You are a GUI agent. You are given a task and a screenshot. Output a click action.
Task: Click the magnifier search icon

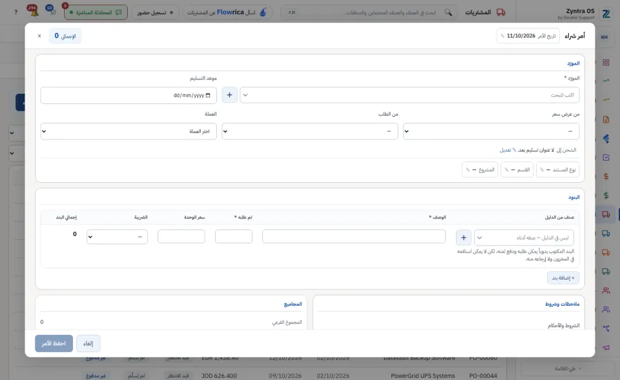click(x=448, y=12)
